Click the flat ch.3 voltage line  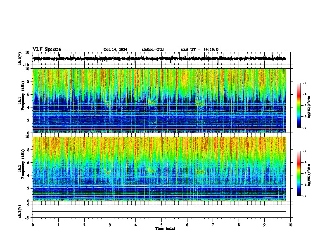coord(159,211)
